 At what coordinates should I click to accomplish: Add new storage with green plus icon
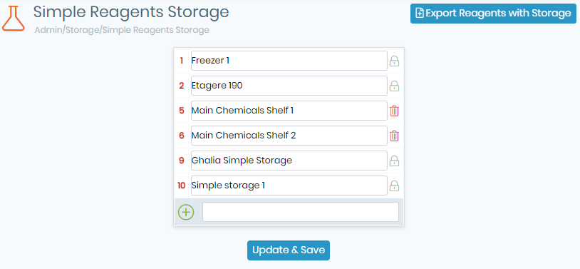point(186,213)
